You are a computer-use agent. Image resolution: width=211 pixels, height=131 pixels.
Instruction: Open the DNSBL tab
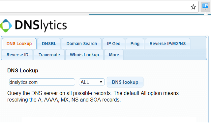[x=49, y=44]
